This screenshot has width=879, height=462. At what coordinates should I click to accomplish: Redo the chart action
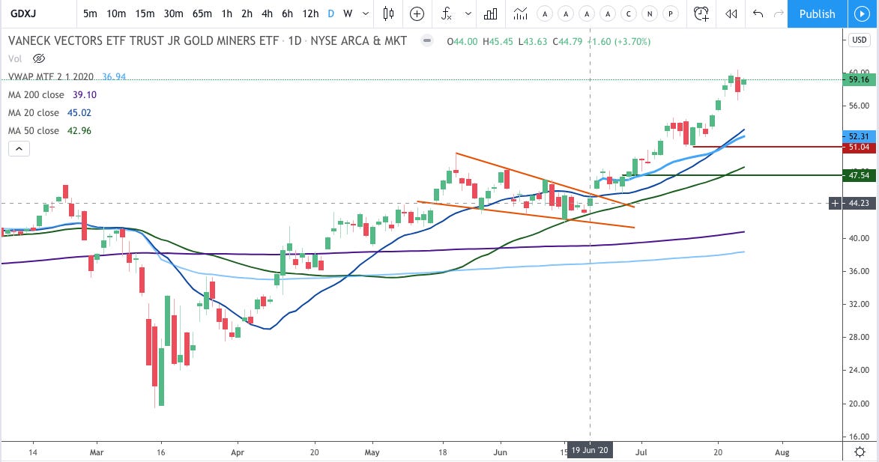pyautogui.click(x=778, y=14)
